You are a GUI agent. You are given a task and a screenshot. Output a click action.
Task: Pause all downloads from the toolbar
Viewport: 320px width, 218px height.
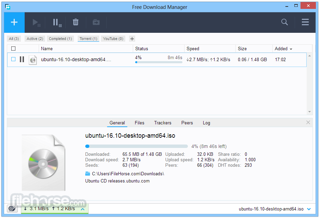pos(57,23)
